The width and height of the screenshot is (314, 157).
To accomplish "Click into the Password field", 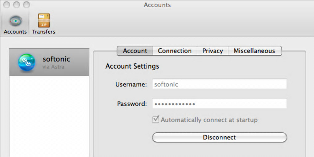I will (x=219, y=104).
